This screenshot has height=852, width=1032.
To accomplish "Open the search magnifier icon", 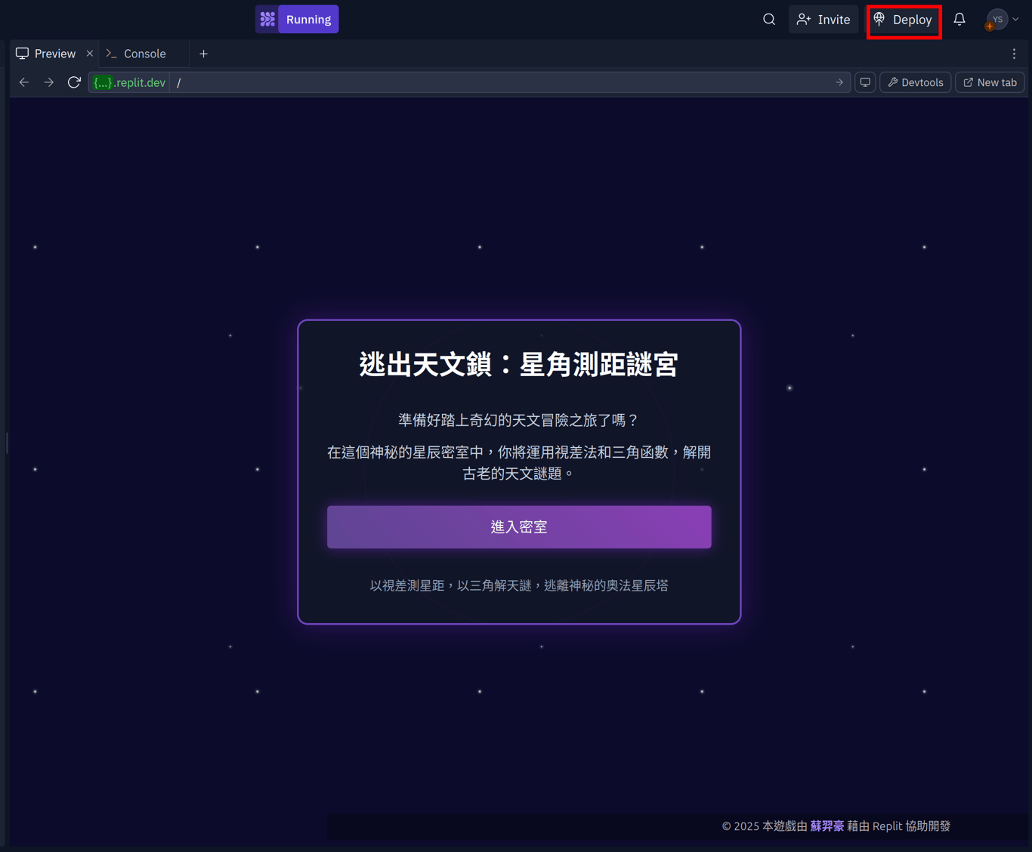I will (x=769, y=20).
